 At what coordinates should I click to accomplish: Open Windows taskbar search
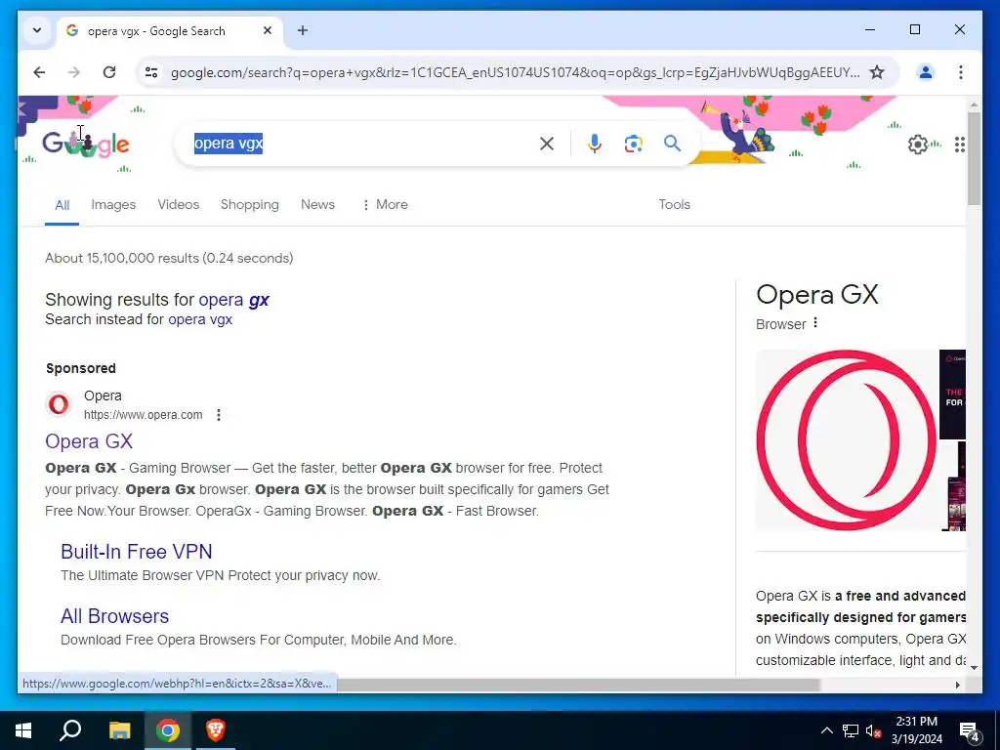pos(70,730)
